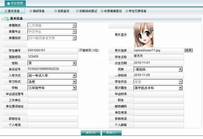Open the 实践活动登记 tab

coord(87,11)
